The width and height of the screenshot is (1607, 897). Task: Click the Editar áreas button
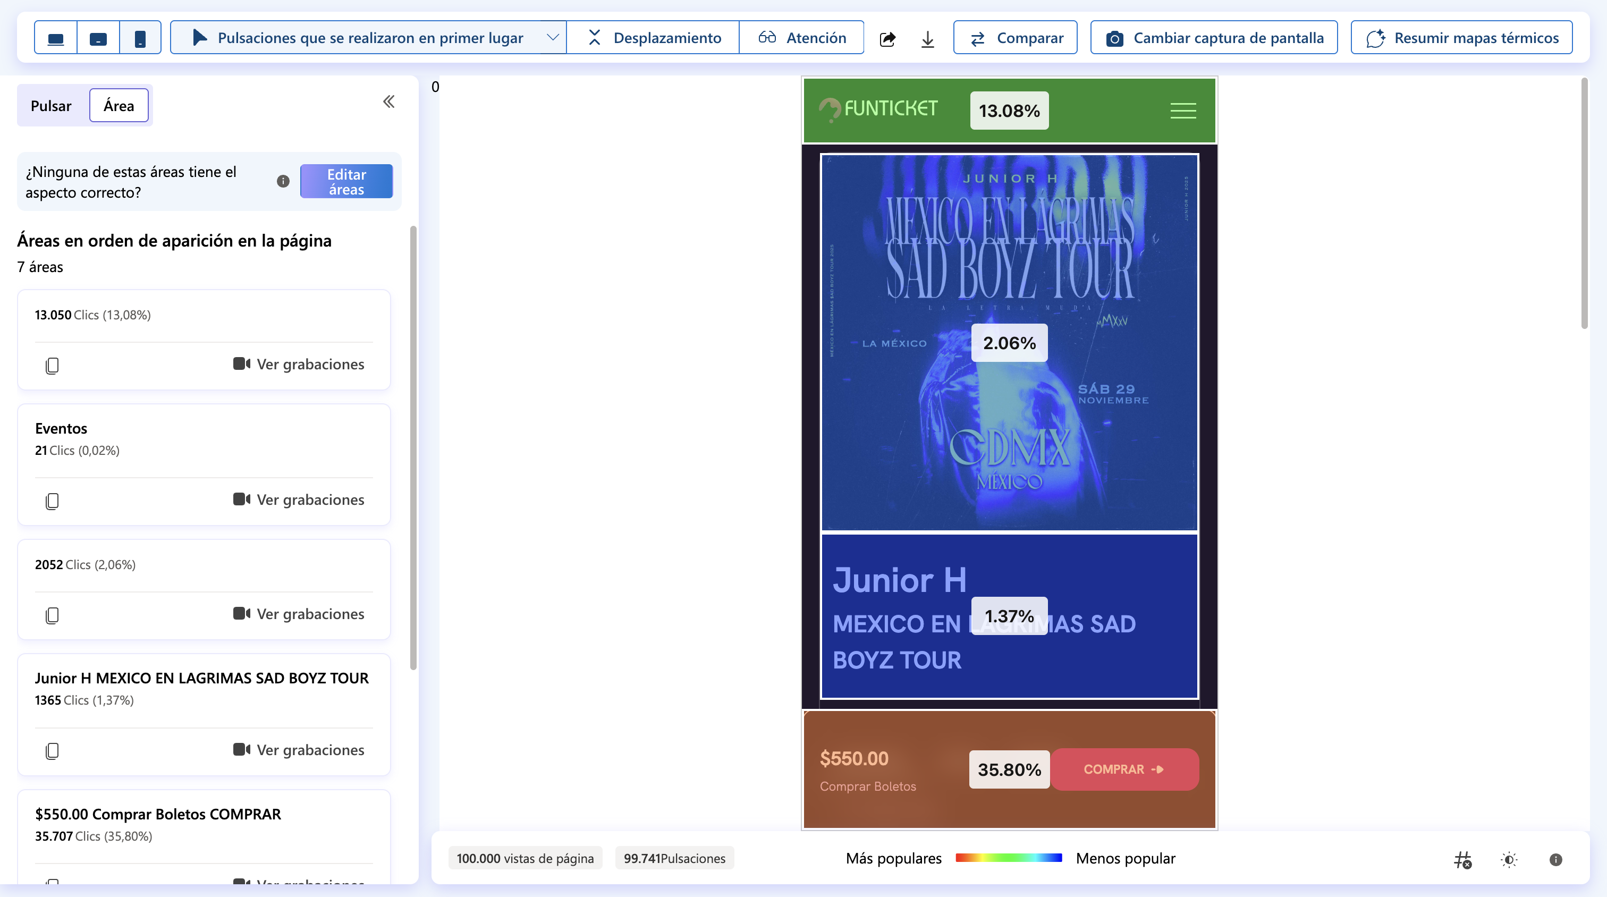tap(346, 182)
